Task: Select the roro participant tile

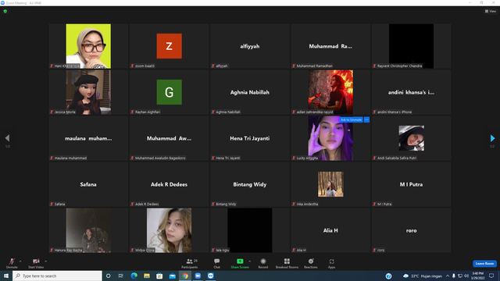Action: (412, 230)
